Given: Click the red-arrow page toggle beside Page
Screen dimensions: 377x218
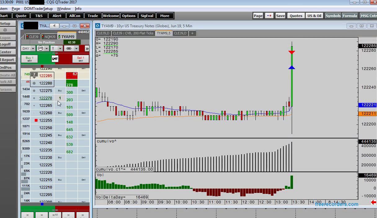Looking at the screenshot, I should 269,16.
